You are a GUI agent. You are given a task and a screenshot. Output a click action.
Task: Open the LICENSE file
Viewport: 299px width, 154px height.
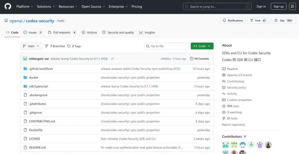pos(35,139)
